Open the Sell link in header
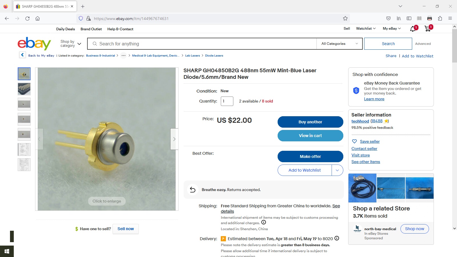Viewport: 457px width, 257px height. (347, 29)
